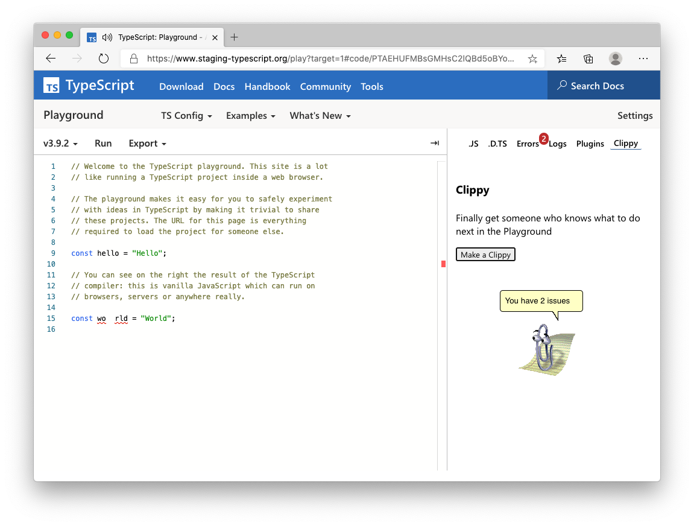Click the Clippy heading in sidebar
The image size is (694, 526).
pos(473,190)
